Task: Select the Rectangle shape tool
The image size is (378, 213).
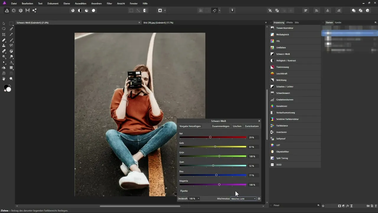Action: [x=11, y=68]
